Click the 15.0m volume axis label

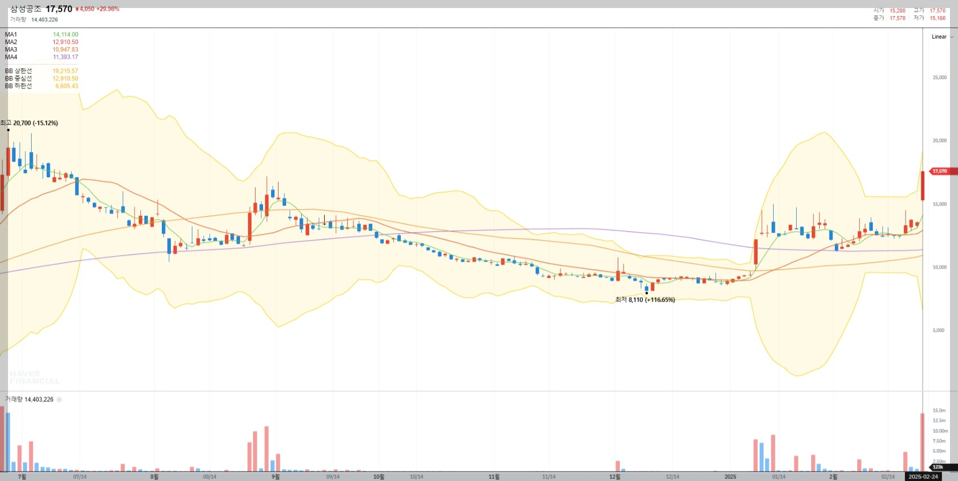click(939, 410)
